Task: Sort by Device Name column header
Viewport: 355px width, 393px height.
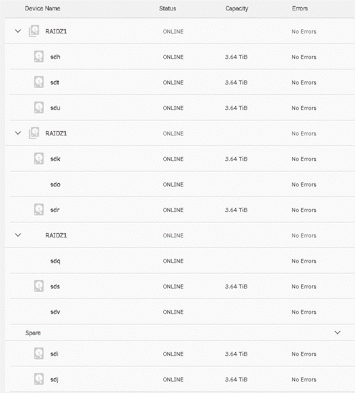Action: [42, 8]
